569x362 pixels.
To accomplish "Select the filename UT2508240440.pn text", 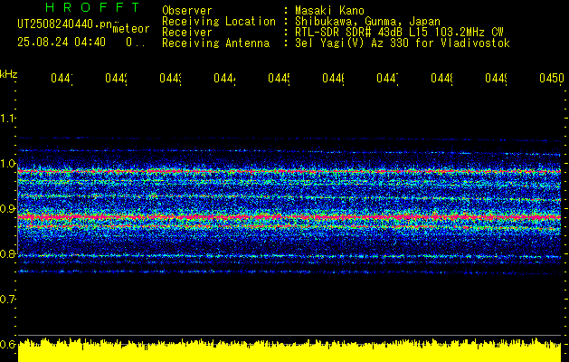I will click(x=64, y=24).
